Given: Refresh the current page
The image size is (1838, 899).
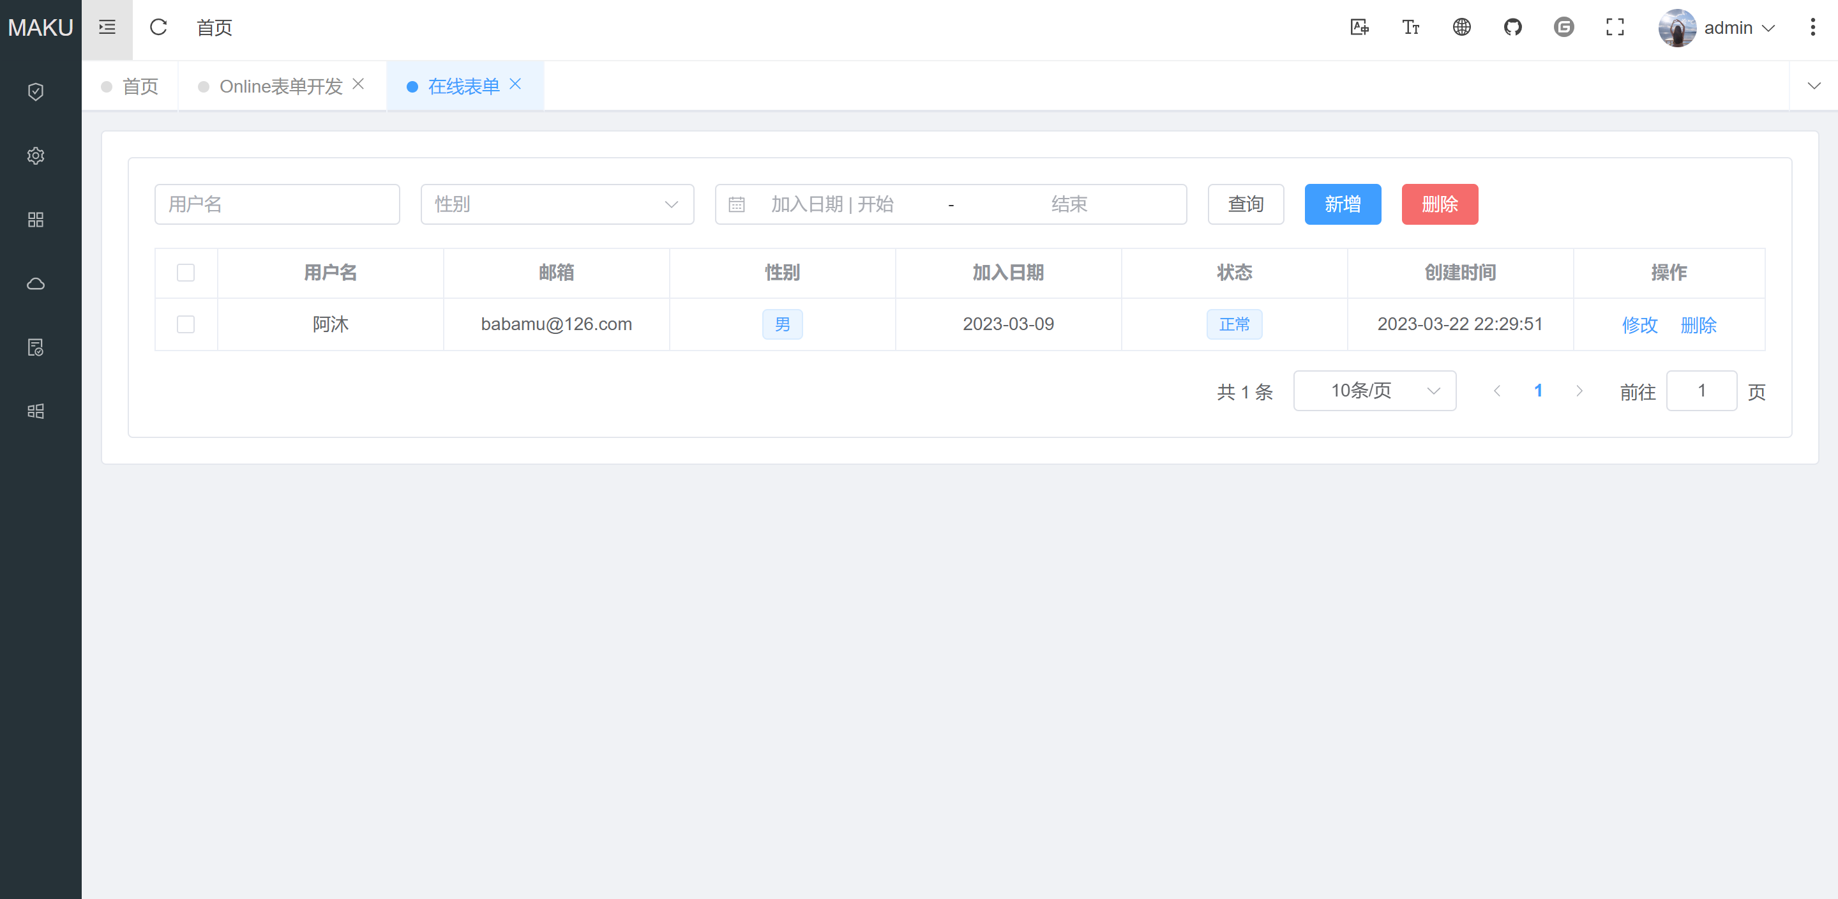Looking at the screenshot, I should pos(158,27).
